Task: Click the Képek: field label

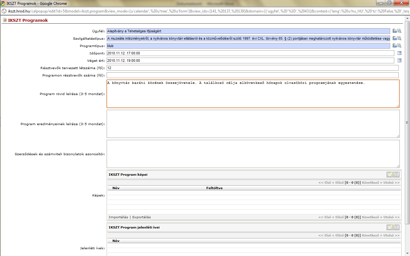Action: (98, 195)
